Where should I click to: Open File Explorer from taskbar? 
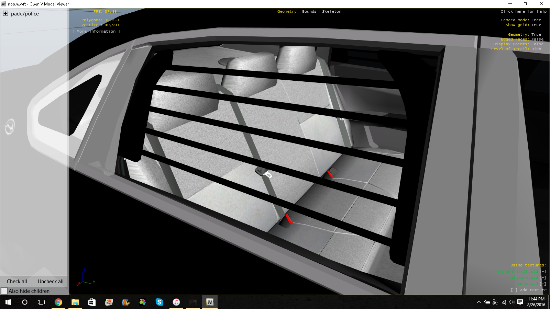[x=75, y=302]
